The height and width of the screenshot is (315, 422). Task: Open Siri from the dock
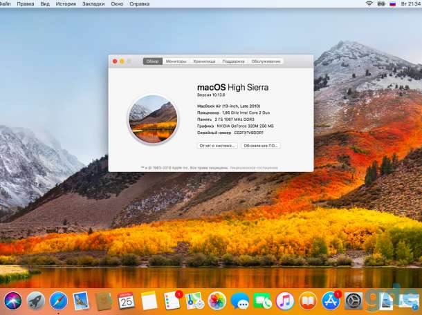(12, 300)
